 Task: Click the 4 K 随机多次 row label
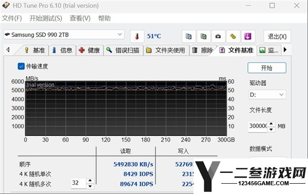(35, 184)
